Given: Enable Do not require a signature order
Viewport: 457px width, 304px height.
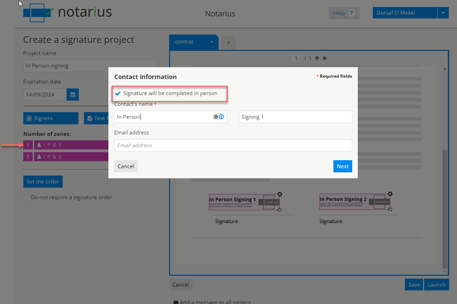Looking at the screenshot, I should click(26, 198).
